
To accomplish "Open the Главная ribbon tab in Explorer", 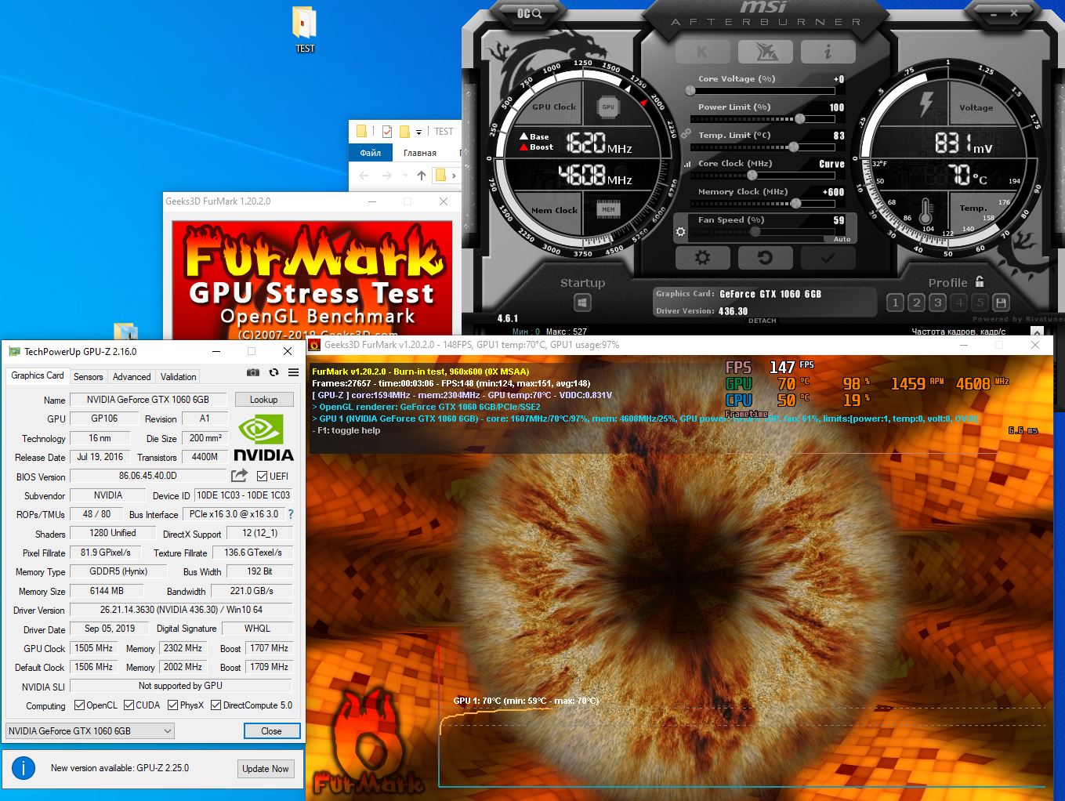I will [419, 153].
